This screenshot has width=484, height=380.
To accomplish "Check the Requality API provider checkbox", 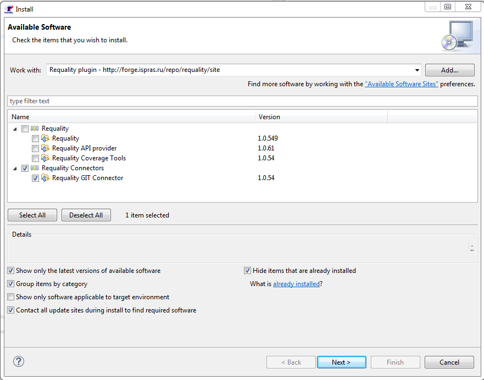I will coord(36,148).
